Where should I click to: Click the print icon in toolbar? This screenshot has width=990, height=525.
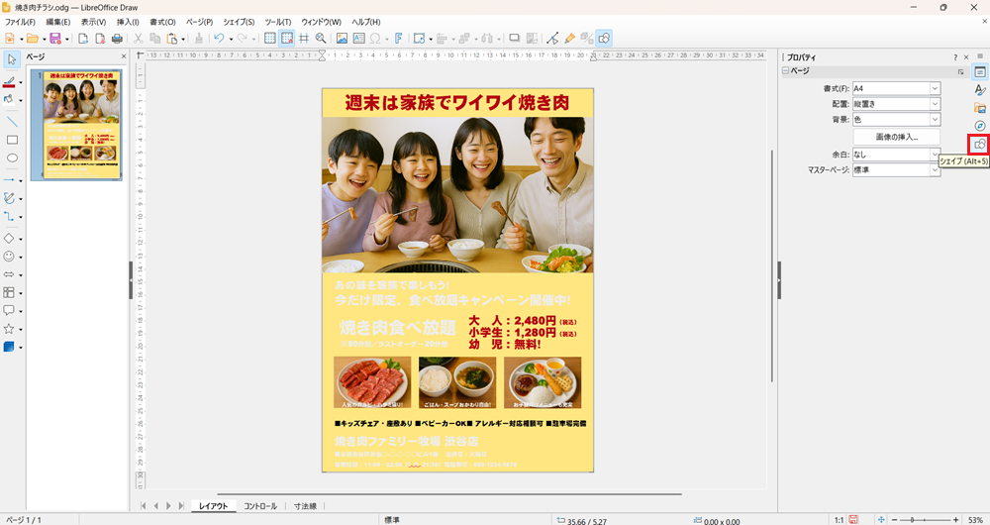[117, 39]
